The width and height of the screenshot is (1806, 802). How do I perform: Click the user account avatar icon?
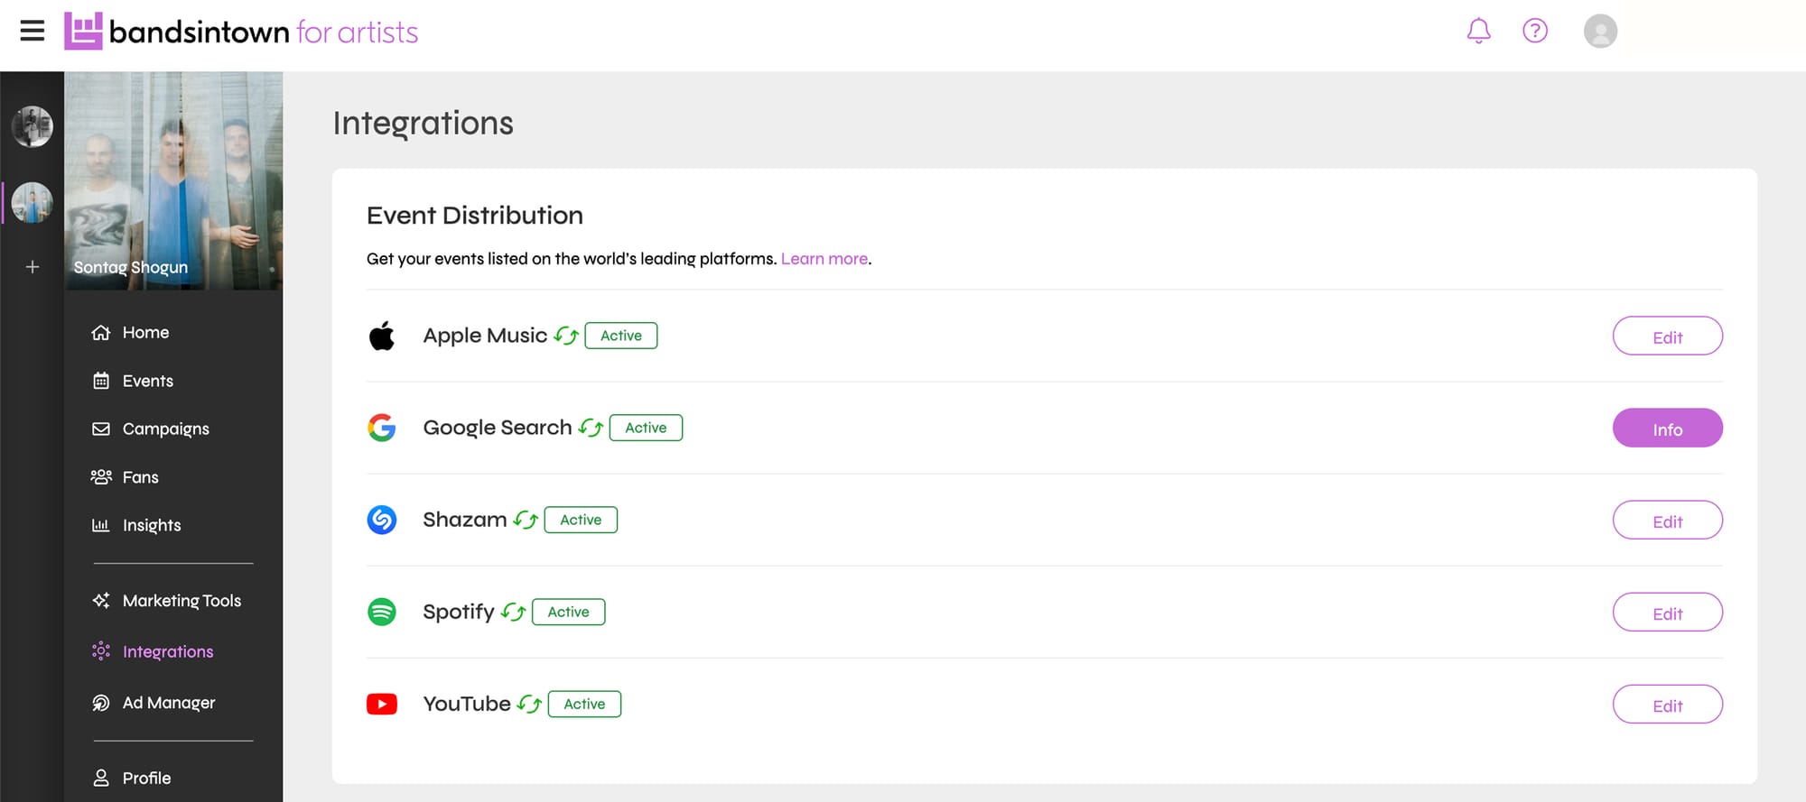(x=1599, y=32)
